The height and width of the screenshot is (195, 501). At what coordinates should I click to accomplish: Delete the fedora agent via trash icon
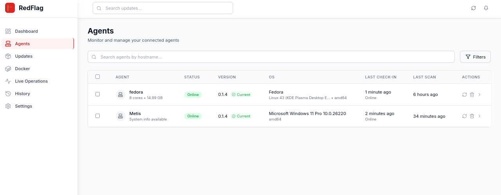point(472,95)
